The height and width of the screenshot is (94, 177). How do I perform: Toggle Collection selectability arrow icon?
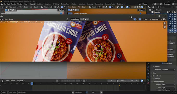[170, 12]
